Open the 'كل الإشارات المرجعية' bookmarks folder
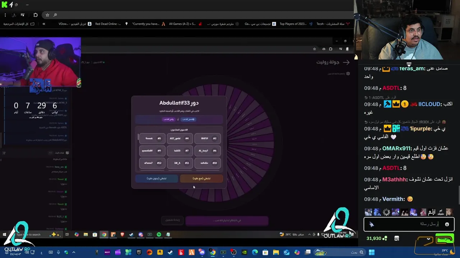 pyautogui.click(x=19, y=24)
